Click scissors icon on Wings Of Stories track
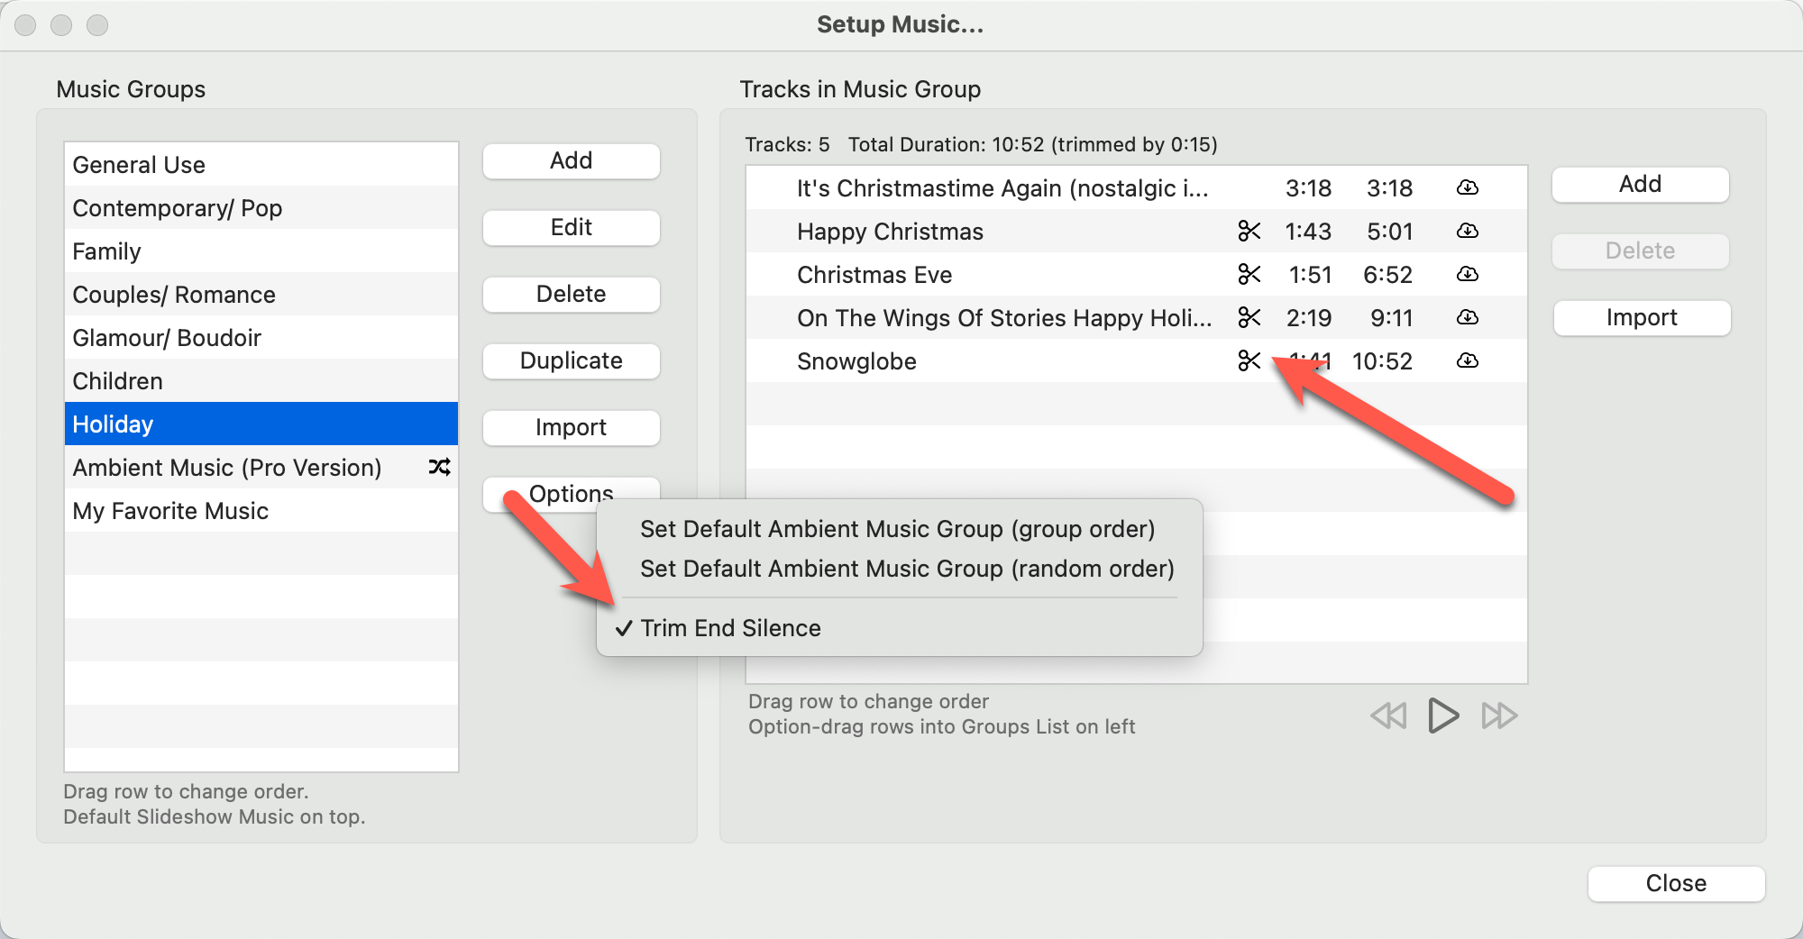The image size is (1803, 939). click(1249, 318)
